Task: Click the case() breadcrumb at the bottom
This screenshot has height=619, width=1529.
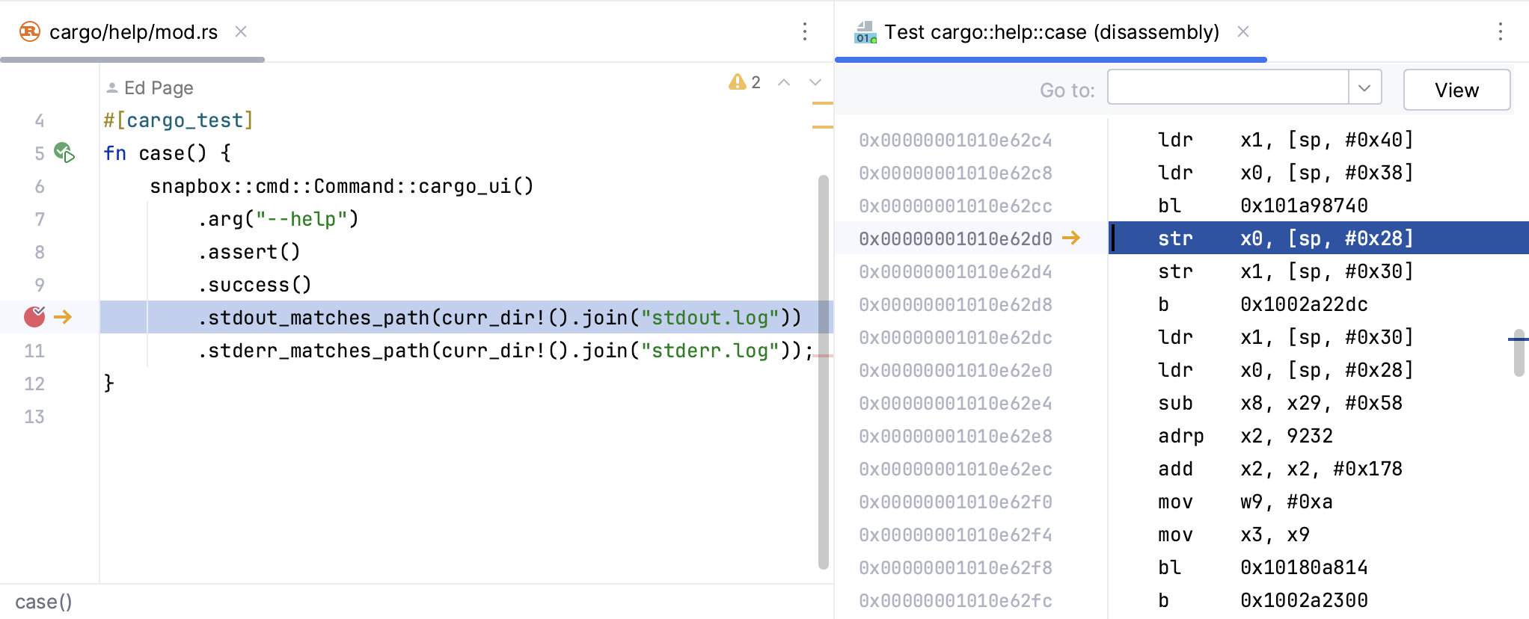Action: (43, 602)
